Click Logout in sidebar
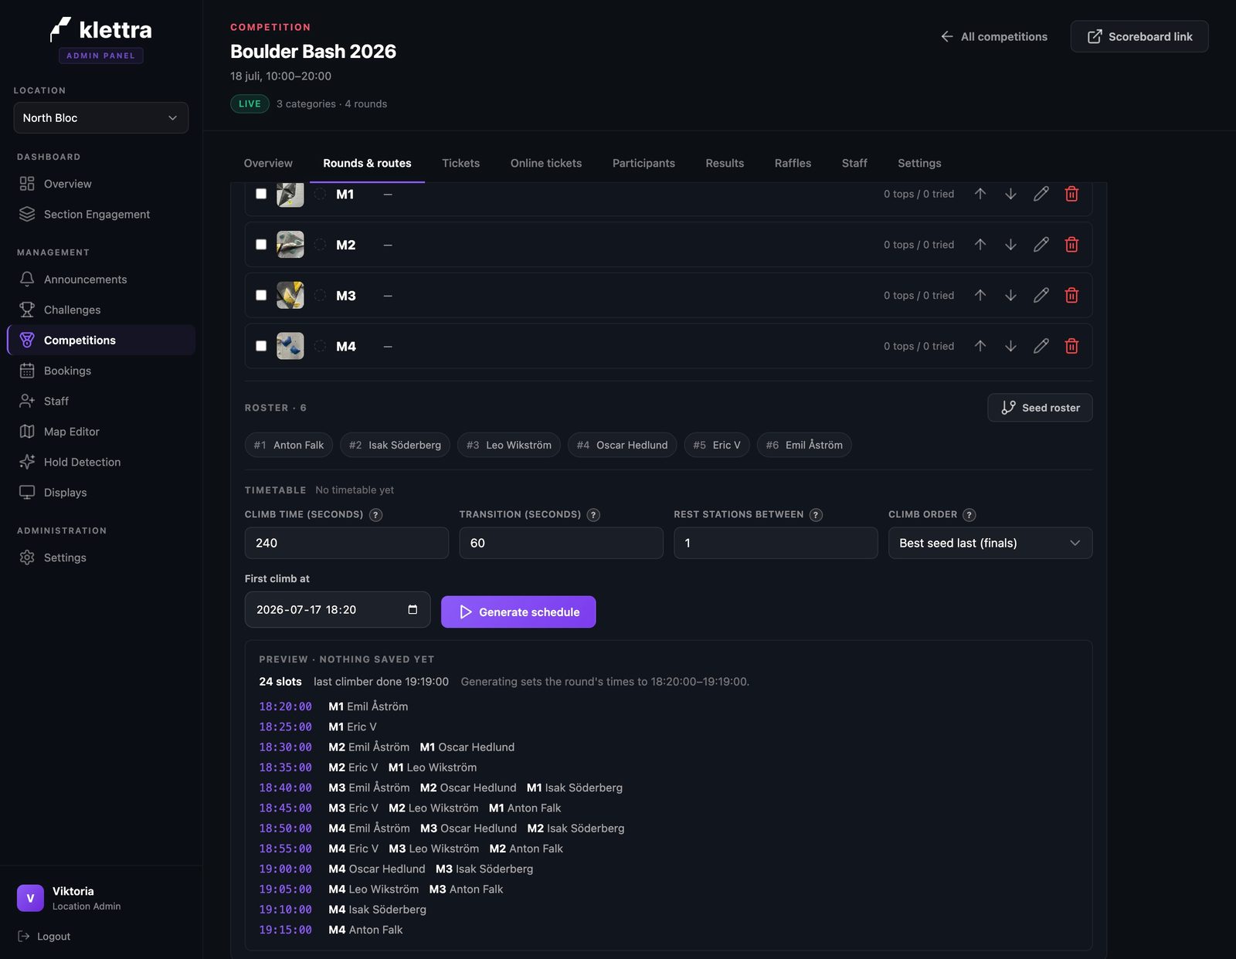 tap(44, 936)
